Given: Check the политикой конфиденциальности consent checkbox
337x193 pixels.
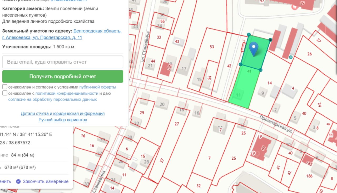Looking at the screenshot, I should click(5, 93).
